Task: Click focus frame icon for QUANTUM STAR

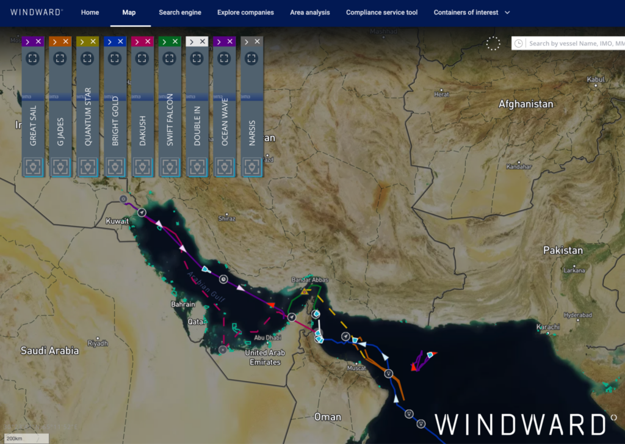Action: [x=87, y=59]
